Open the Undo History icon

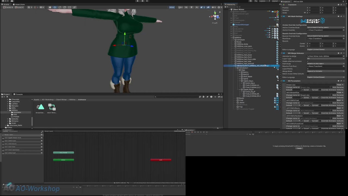tap(250, 1)
